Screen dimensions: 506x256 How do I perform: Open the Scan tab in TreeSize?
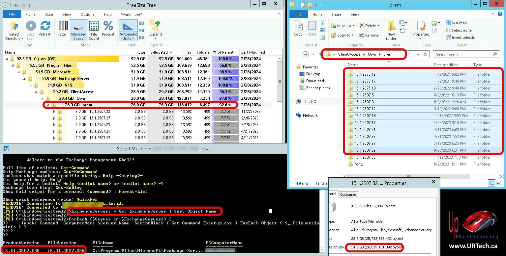(49, 14)
